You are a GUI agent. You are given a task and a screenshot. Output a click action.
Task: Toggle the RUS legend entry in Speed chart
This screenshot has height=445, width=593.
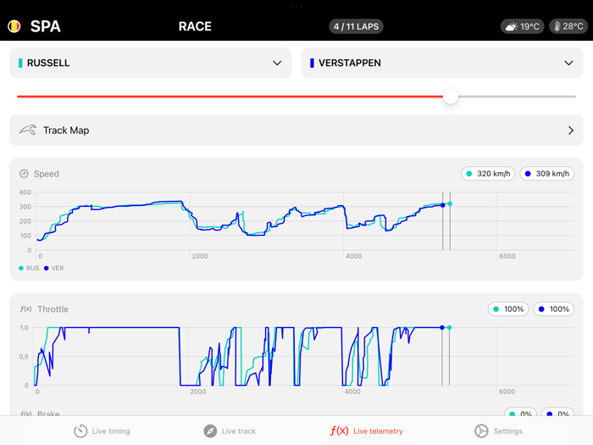(29, 268)
